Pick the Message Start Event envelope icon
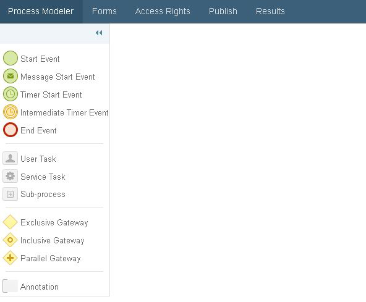Viewport: 366px width, 302px height. tap(11, 76)
